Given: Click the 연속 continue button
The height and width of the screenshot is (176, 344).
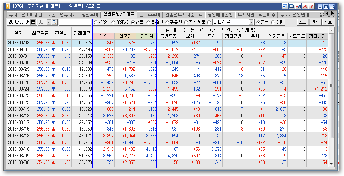Looking at the screenshot, I should 315,22.
